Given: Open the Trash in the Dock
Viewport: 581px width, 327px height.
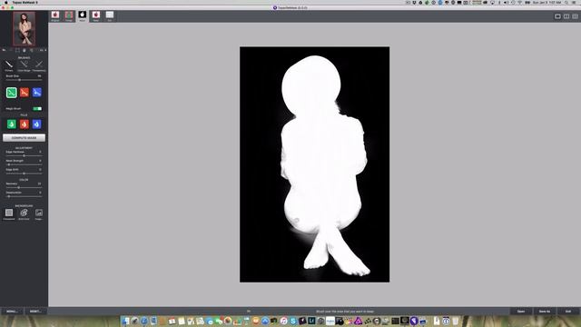Looking at the screenshot, I should (456, 321).
